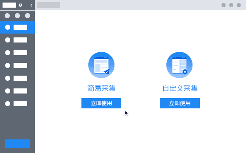Select the 自定义采集 title text

point(180,88)
